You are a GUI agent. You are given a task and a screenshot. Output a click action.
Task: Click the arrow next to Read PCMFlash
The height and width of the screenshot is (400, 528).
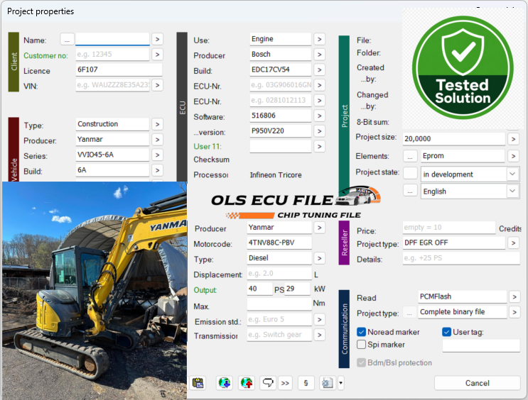[x=514, y=296]
